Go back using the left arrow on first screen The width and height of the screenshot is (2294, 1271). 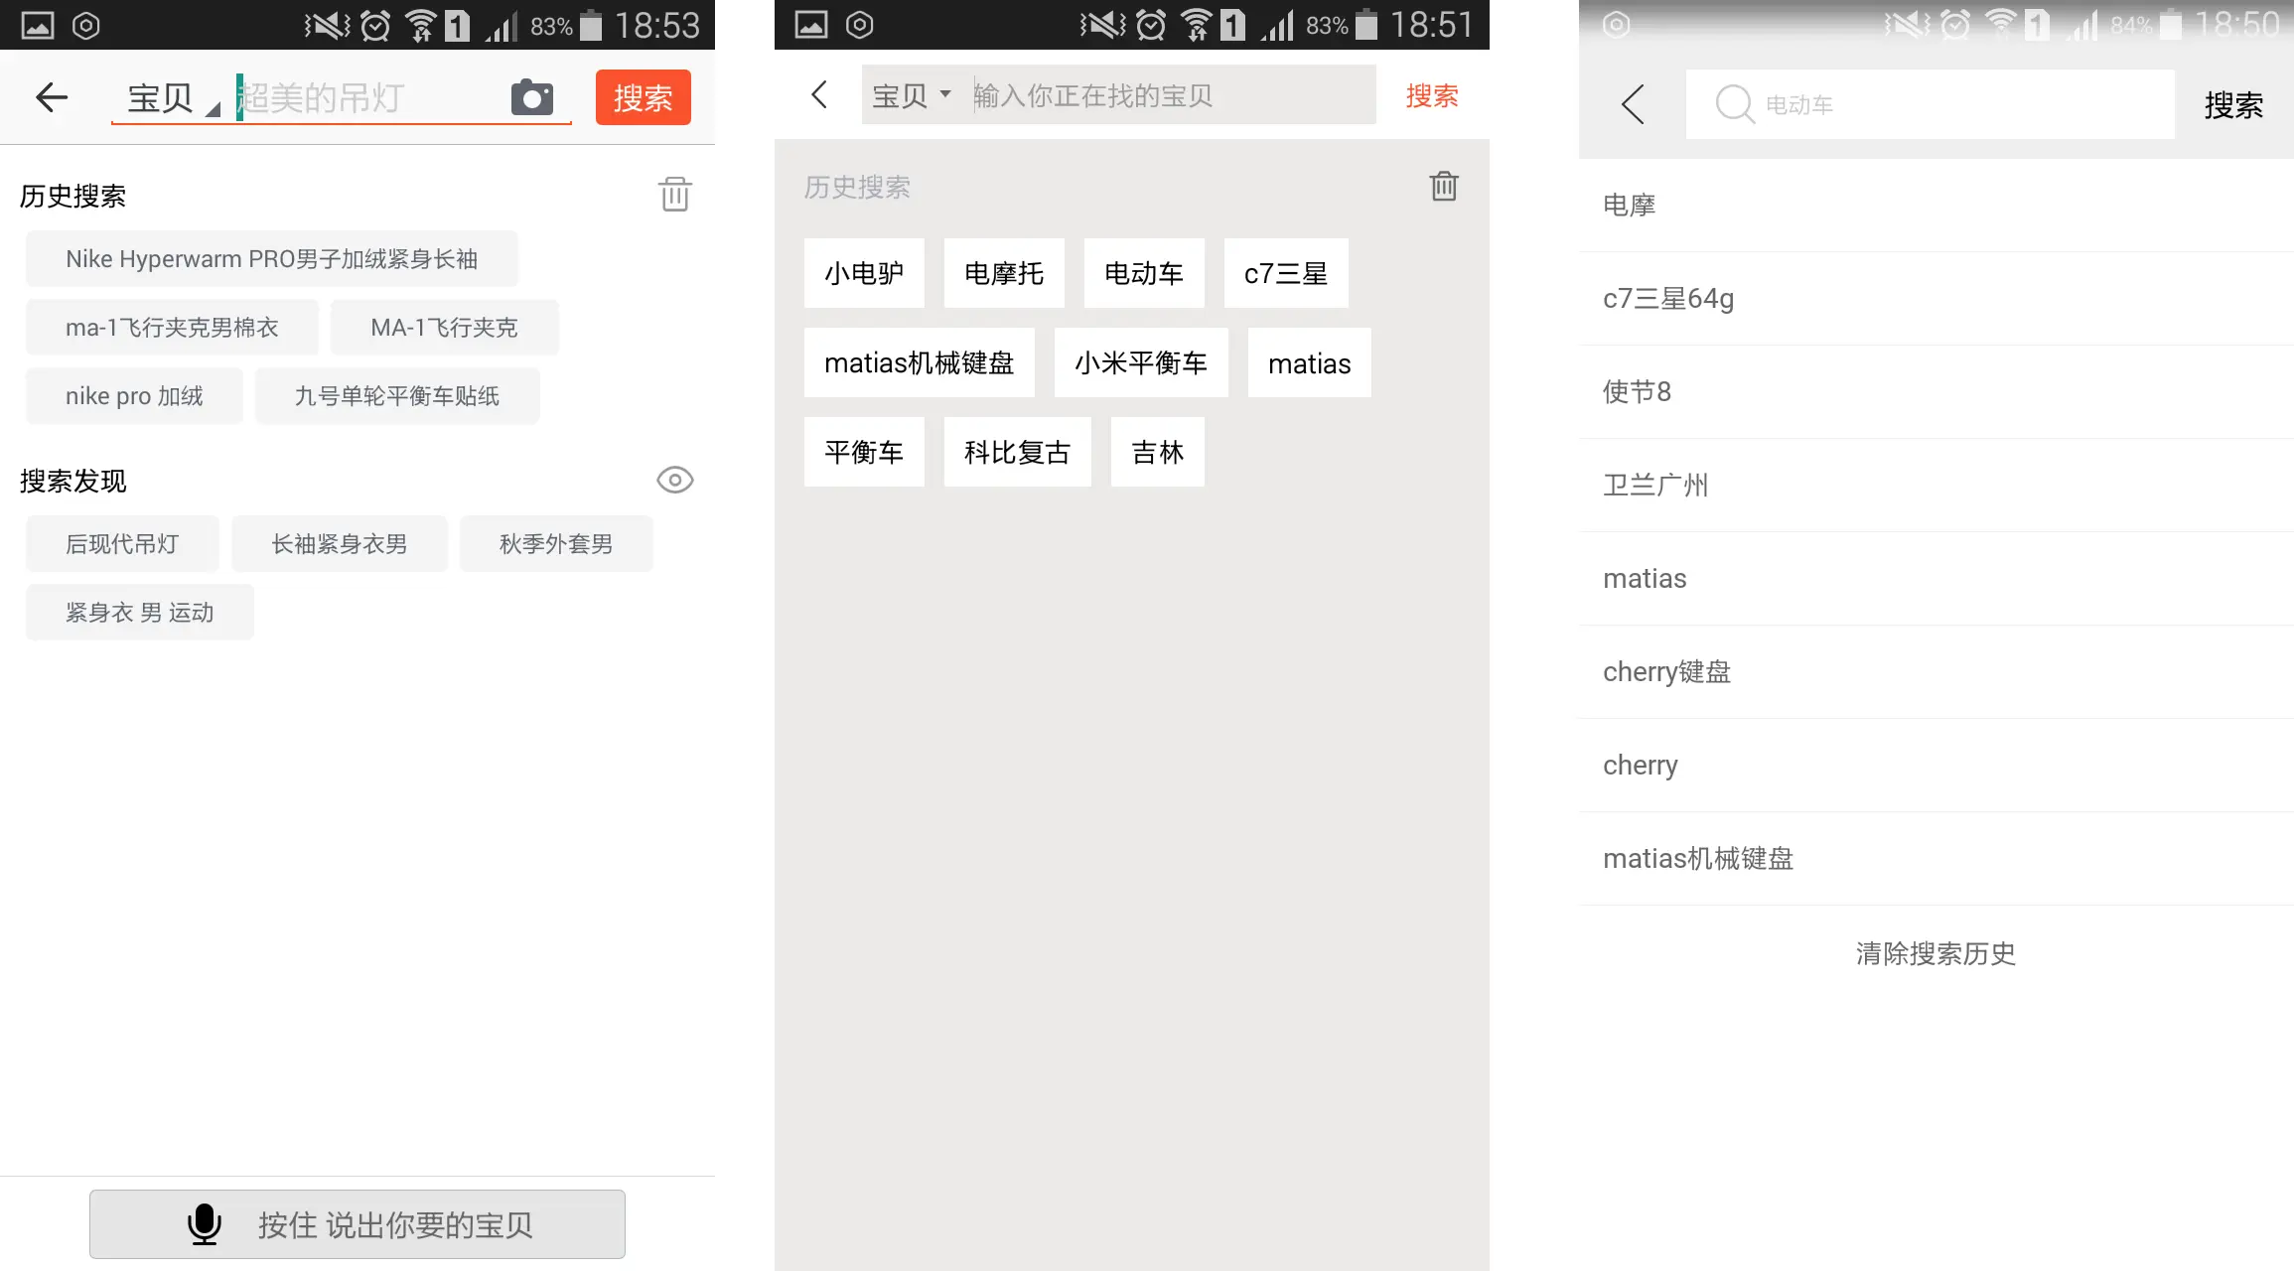[x=51, y=96]
